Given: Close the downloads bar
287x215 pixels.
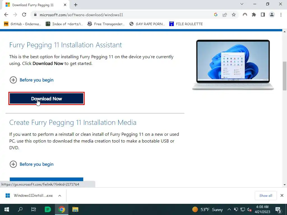Looking at the screenshot, I should [282, 196].
